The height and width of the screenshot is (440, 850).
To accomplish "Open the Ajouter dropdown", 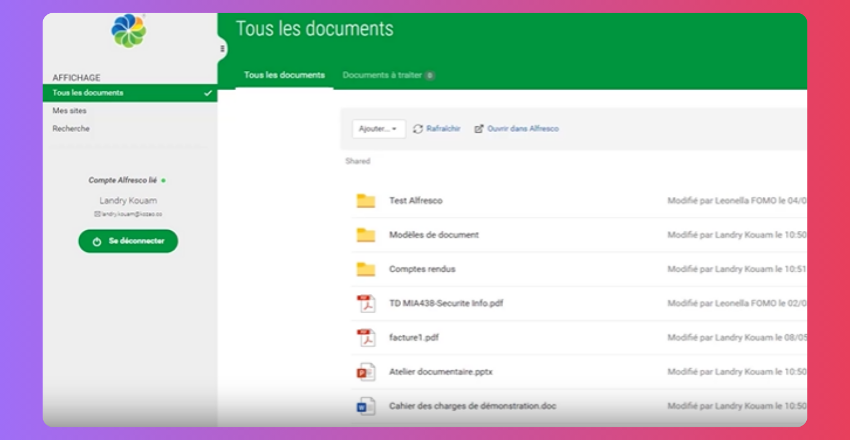I will (x=379, y=129).
